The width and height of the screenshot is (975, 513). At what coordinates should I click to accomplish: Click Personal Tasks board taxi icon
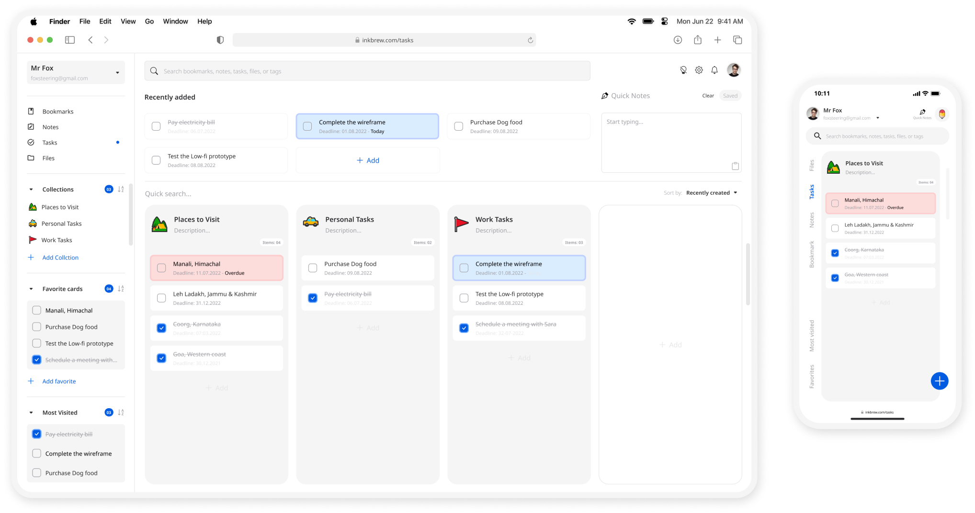[x=311, y=222]
